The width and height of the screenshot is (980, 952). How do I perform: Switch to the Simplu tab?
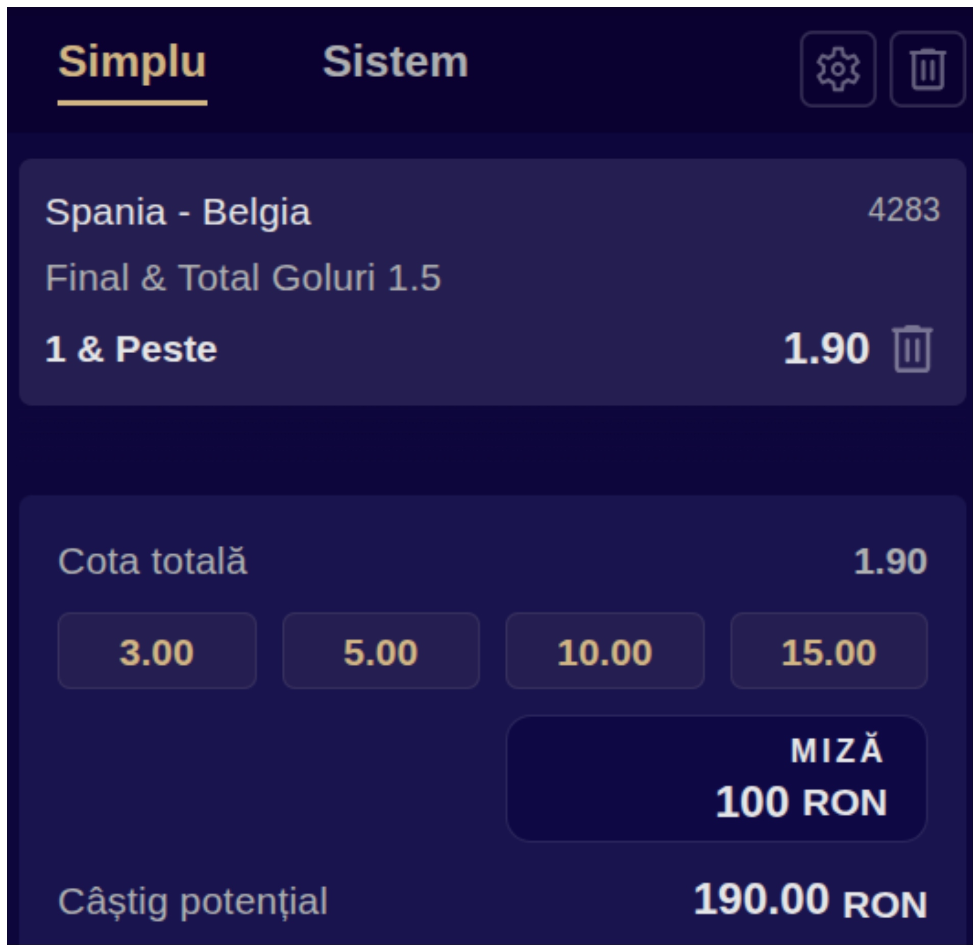point(132,62)
